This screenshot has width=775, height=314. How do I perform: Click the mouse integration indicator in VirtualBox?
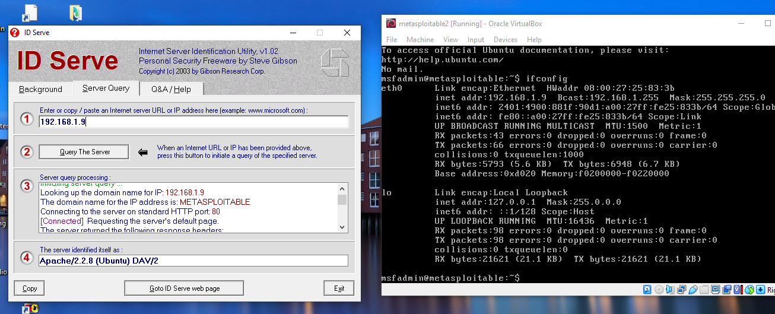pos(749,290)
